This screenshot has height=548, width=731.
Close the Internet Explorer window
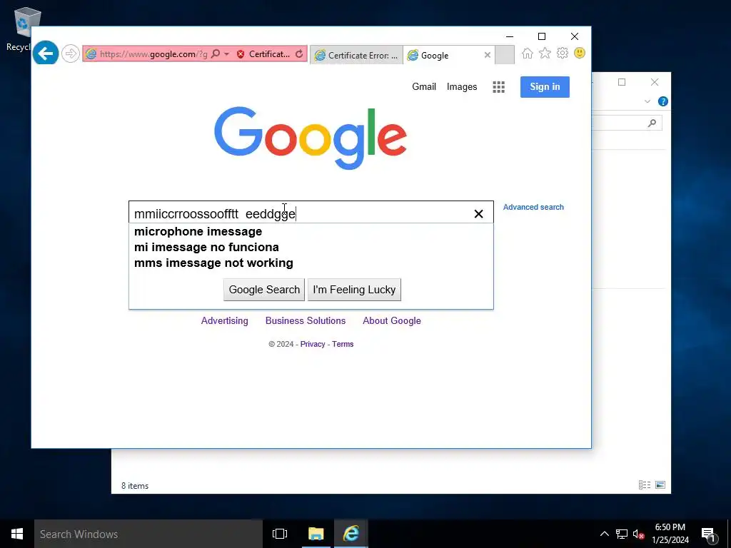click(575, 36)
